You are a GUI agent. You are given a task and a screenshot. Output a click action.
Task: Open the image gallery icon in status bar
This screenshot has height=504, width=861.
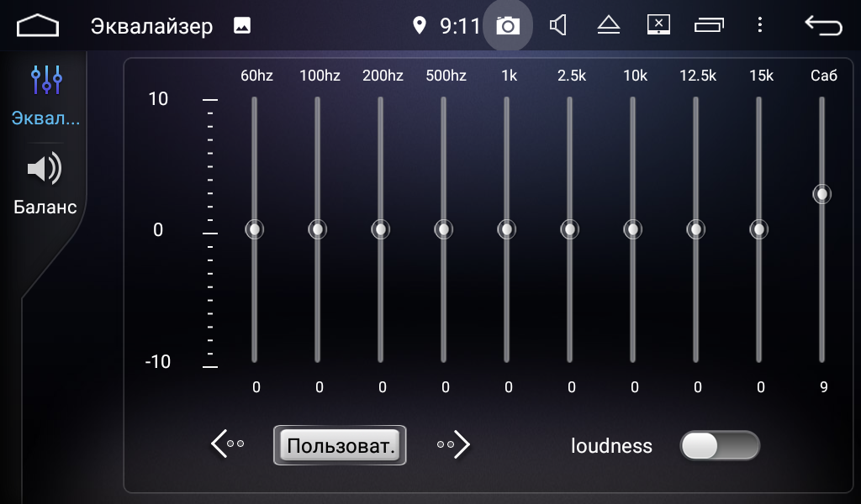point(242,25)
